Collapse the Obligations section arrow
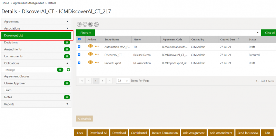 tap(67, 63)
